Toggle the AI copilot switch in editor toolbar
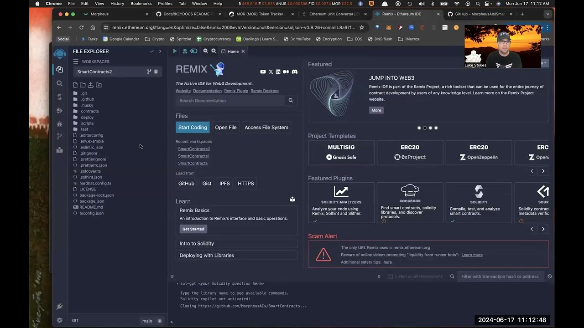Image resolution: width=584 pixels, height=328 pixels. tap(194, 51)
